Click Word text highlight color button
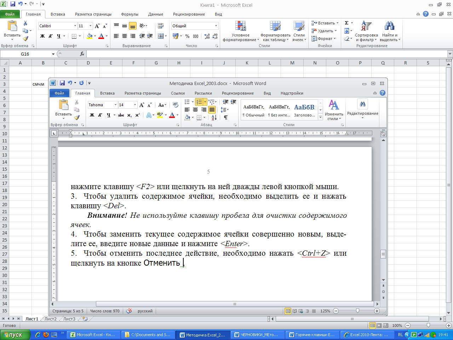Screen dimensions: 453x340 [160, 115]
